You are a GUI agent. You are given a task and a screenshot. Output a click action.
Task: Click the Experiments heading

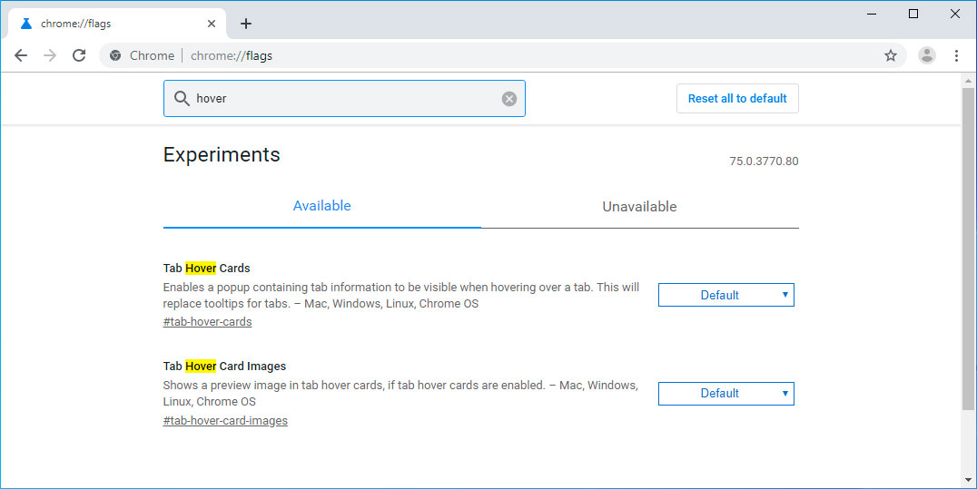pyautogui.click(x=222, y=154)
